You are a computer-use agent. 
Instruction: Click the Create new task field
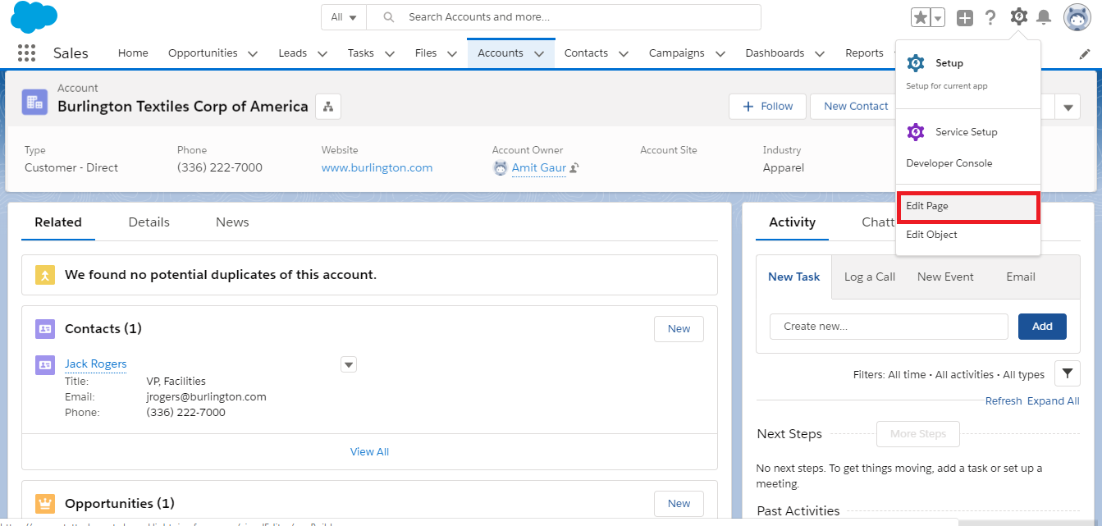coord(888,326)
